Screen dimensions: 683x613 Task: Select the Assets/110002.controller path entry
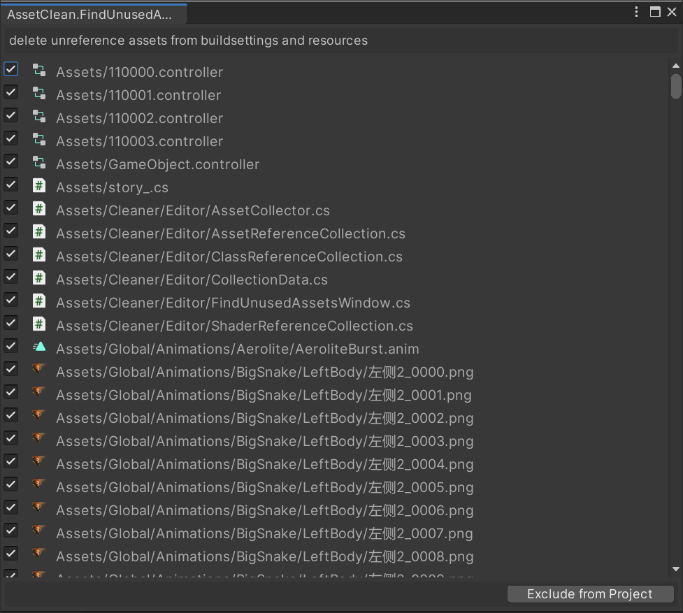click(x=139, y=118)
